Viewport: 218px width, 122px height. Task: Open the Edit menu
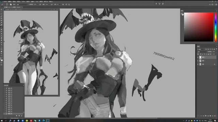coord(10,1)
